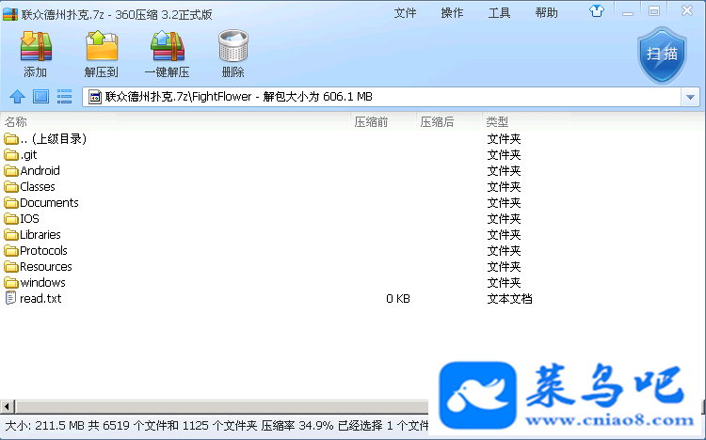The height and width of the screenshot is (440, 706).
Task: Open the 操作 menu
Action: tap(452, 13)
